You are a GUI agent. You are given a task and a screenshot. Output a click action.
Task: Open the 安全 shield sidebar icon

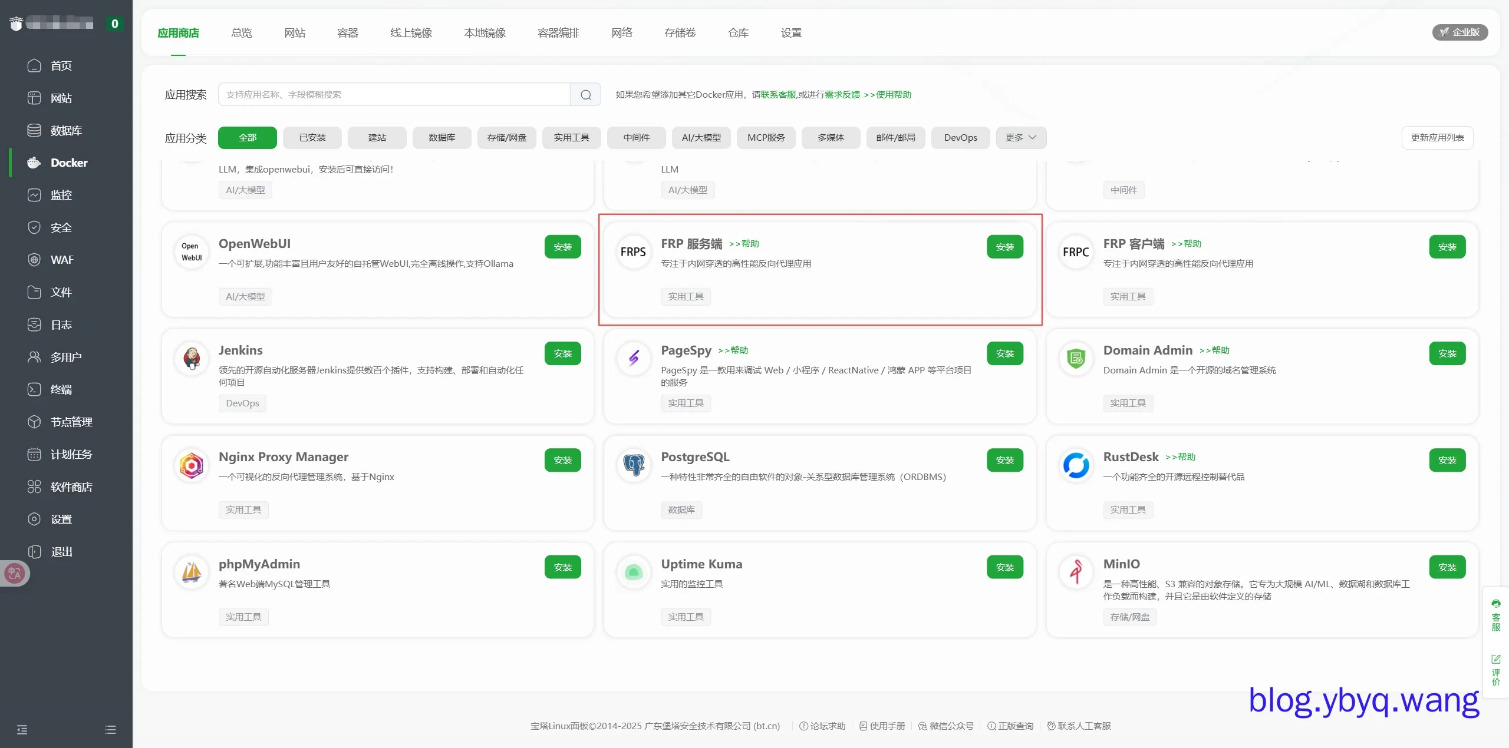(x=34, y=227)
